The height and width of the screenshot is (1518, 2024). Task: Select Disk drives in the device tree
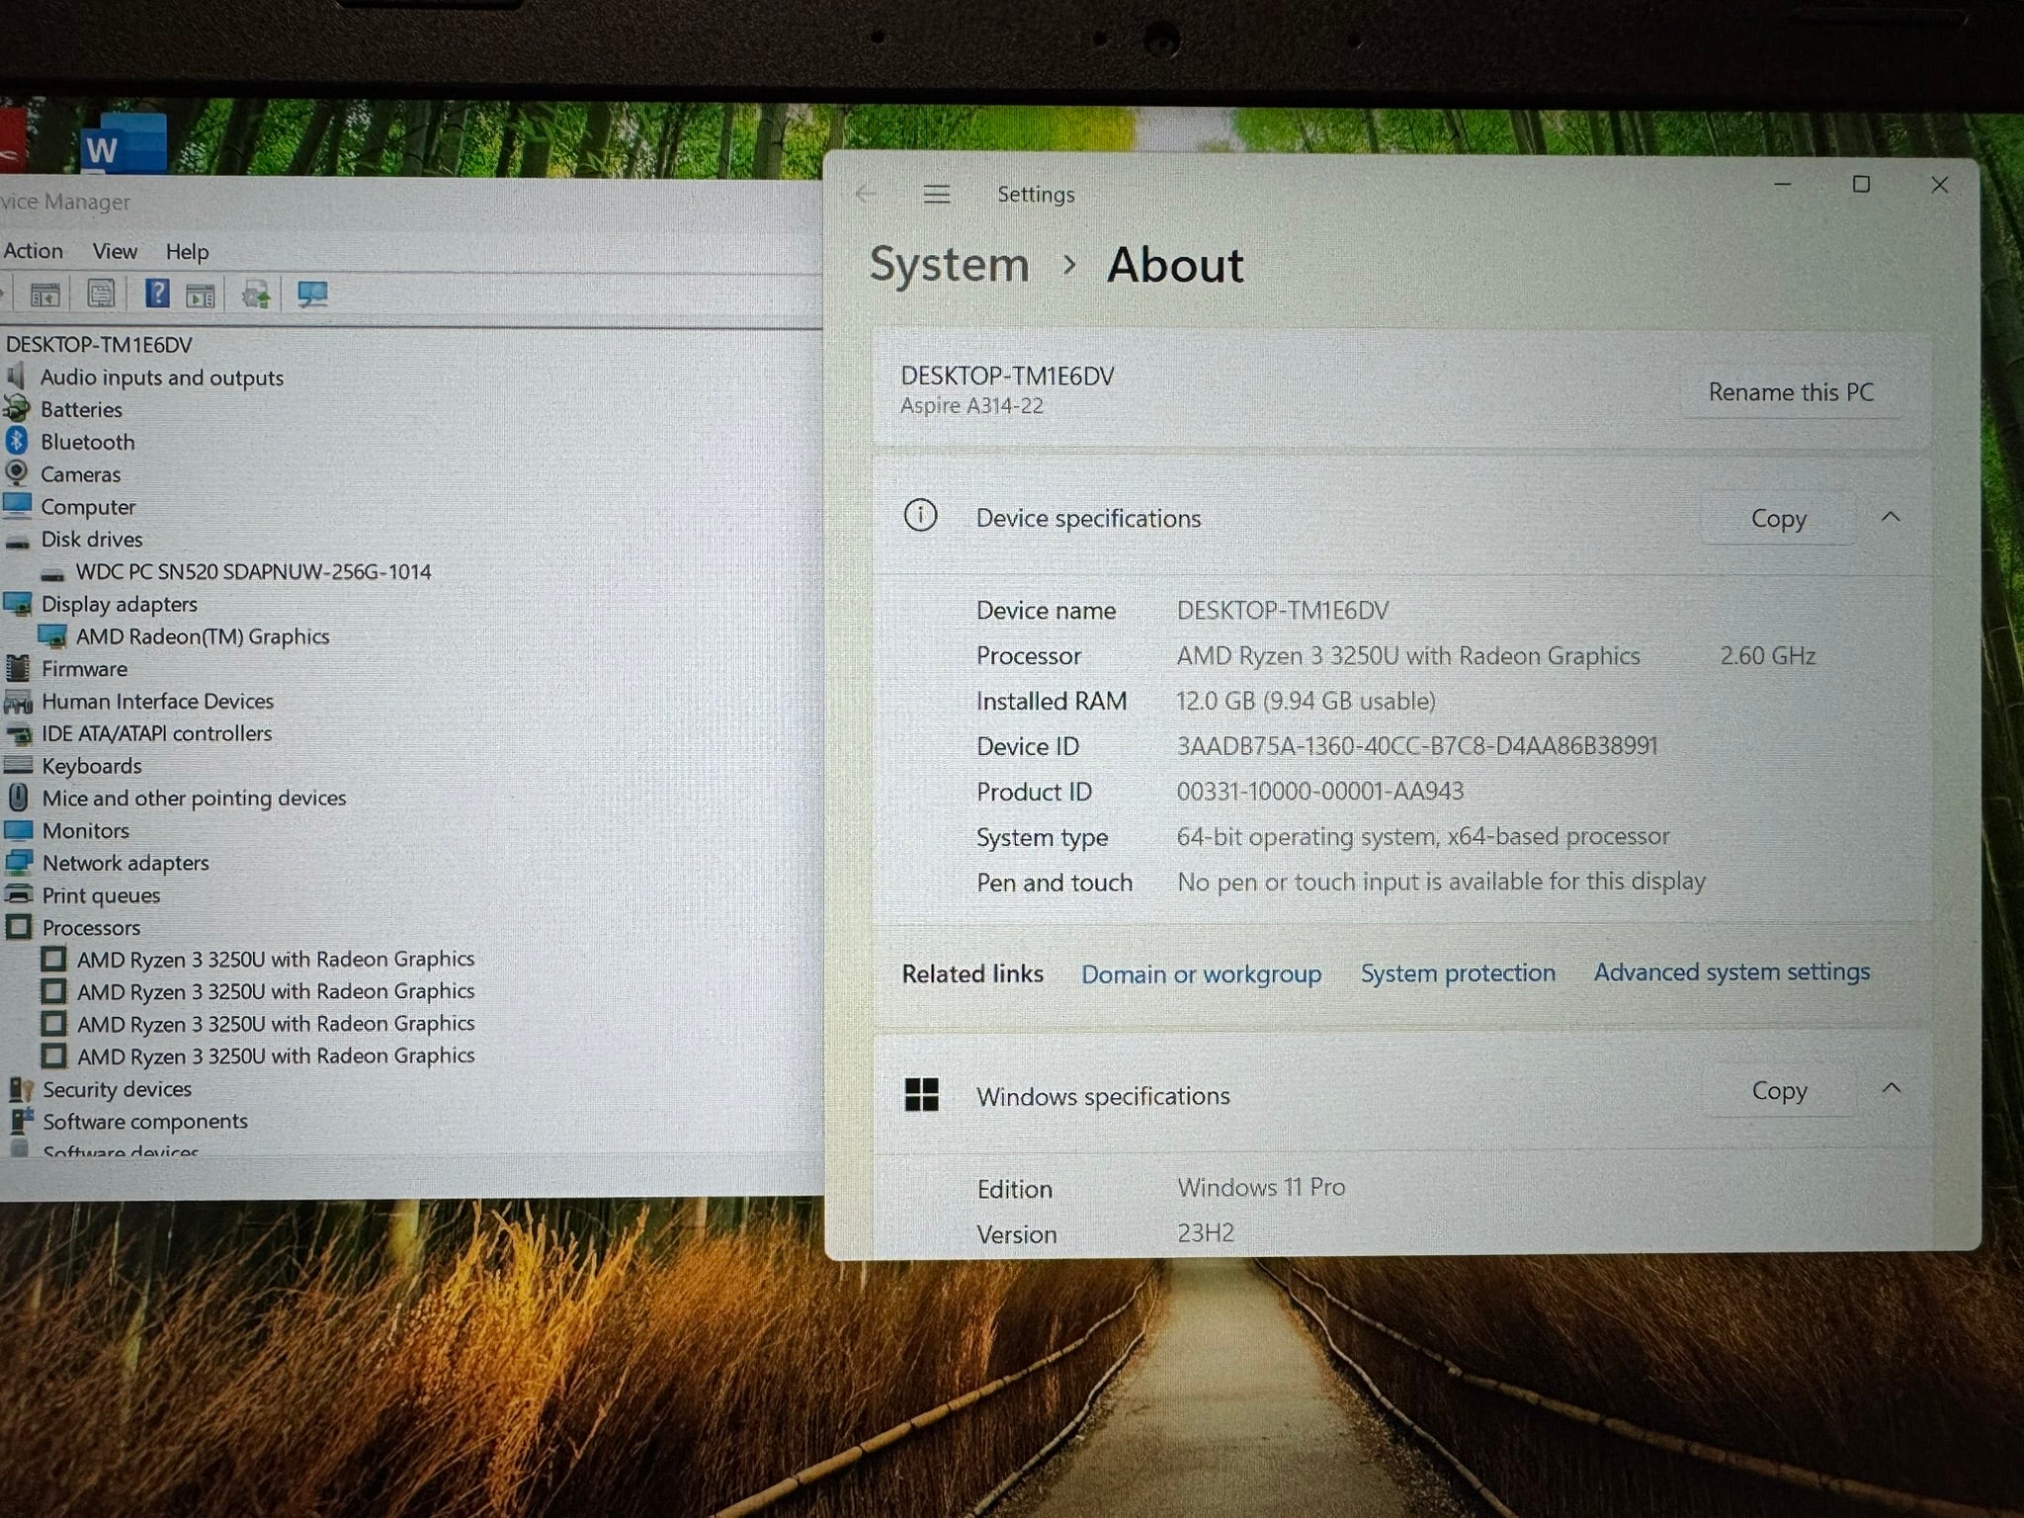tap(92, 540)
